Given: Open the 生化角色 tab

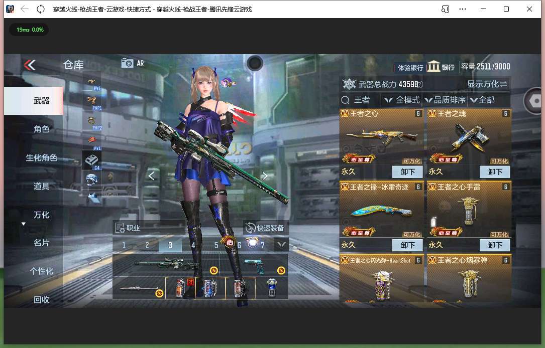Looking at the screenshot, I should 41,158.
